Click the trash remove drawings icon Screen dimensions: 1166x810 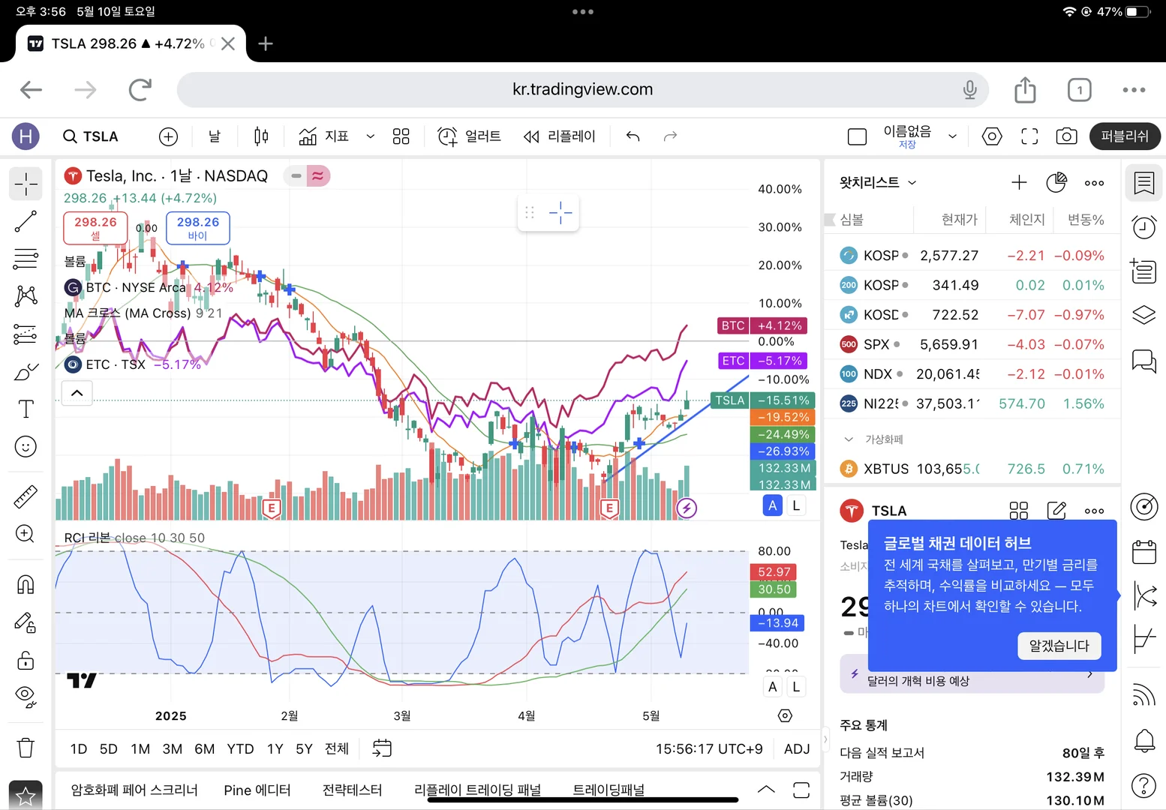coord(26,748)
